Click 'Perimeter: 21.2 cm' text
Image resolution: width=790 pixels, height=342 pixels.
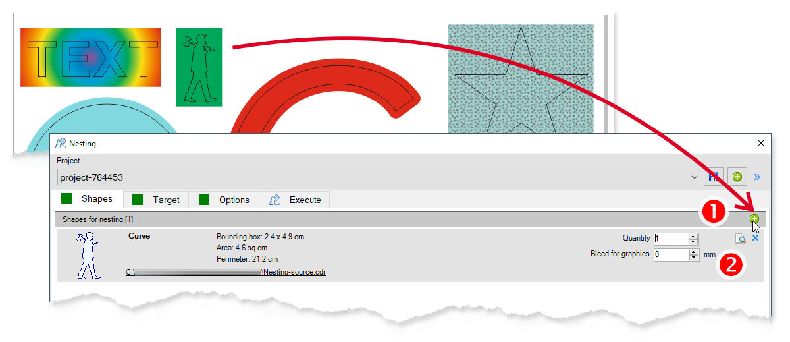coord(247,259)
